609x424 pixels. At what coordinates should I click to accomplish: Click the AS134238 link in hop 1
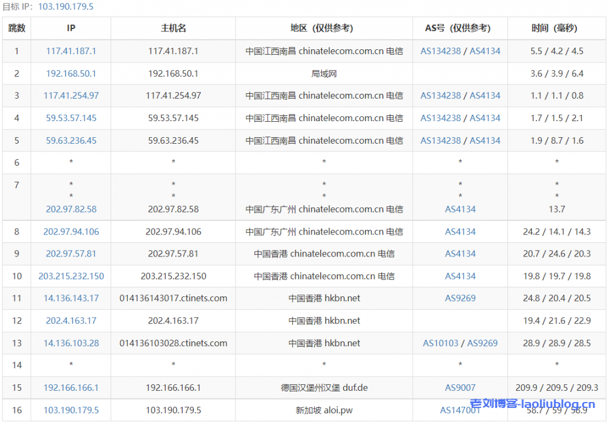440,51
